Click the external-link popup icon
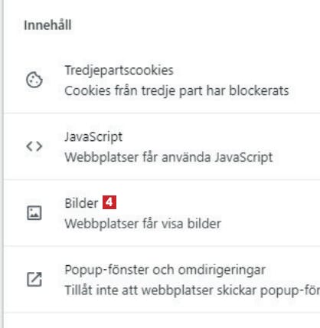 [34, 280]
